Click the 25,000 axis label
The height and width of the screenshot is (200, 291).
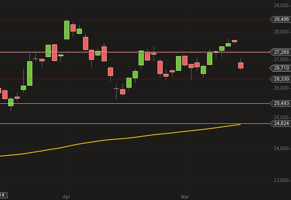tap(281, 117)
